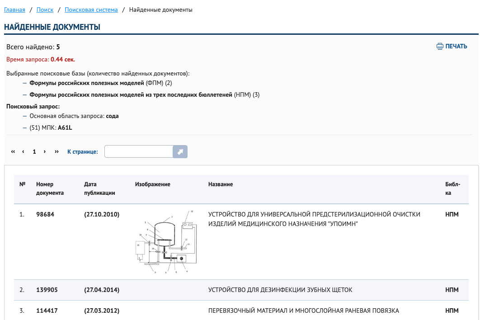Click the Дата публикации column header
Screen dimensions: 480x320
click(99, 188)
